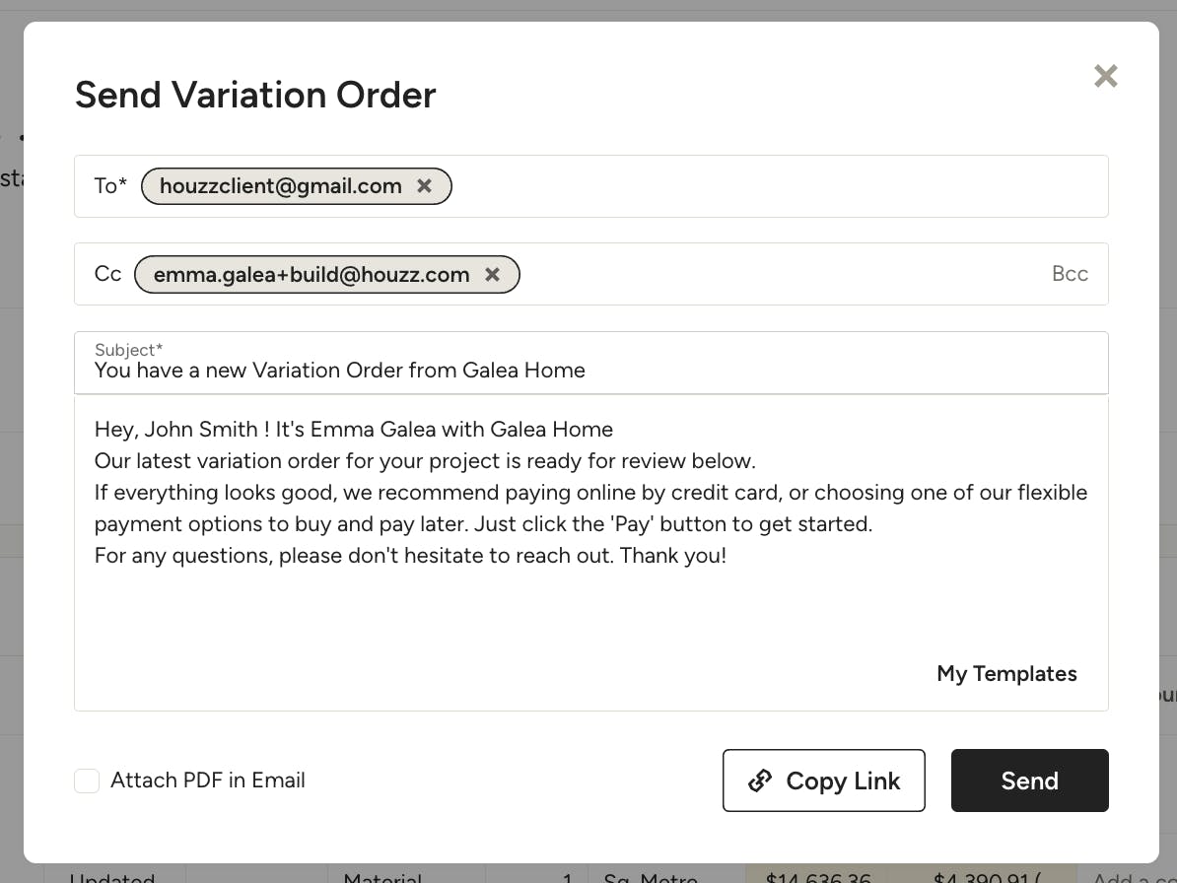1177x883 pixels.
Task: Click the "Hey, John Smith" greeting line
Action: click(x=354, y=430)
